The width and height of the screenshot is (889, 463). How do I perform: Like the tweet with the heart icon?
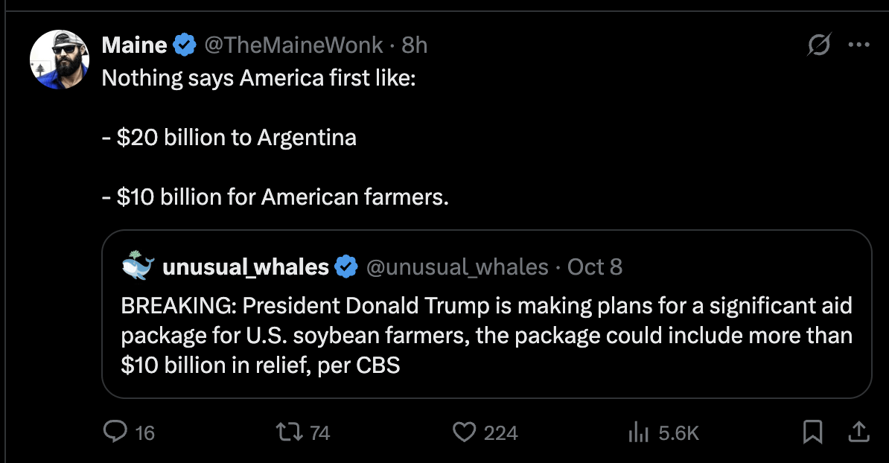click(x=465, y=431)
